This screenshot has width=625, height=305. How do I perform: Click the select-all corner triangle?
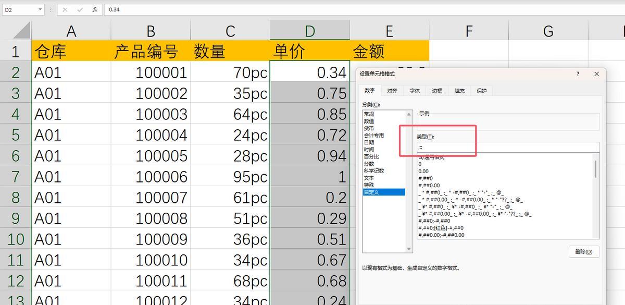click(x=21, y=31)
